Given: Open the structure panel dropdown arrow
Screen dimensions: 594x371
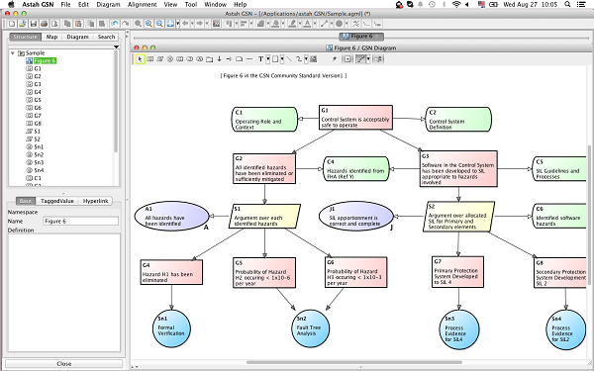Looking at the screenshot, I should (x=116, y=46).
